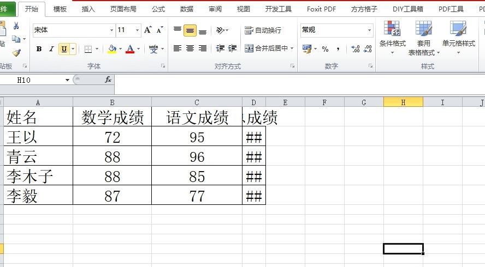Open Name Box dropdown arrow
Viewport: 485px width, 267px height.
click(x=67, y=80)
